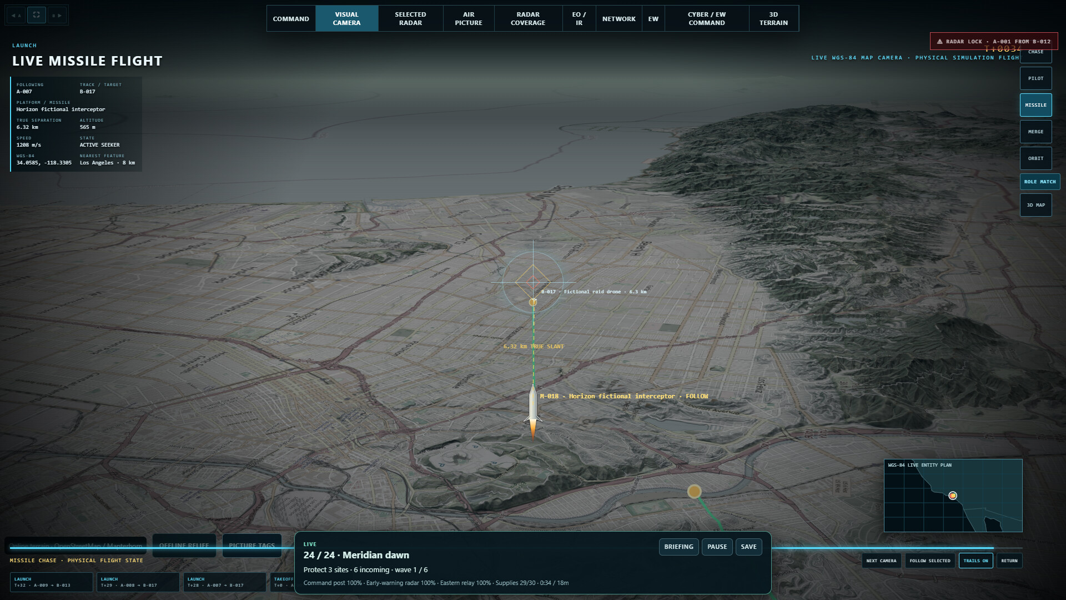This screenshot has width=1066, height=600.
Task: Click launch event T+29 A-008 to B-017
Action: tap(138, 582)
